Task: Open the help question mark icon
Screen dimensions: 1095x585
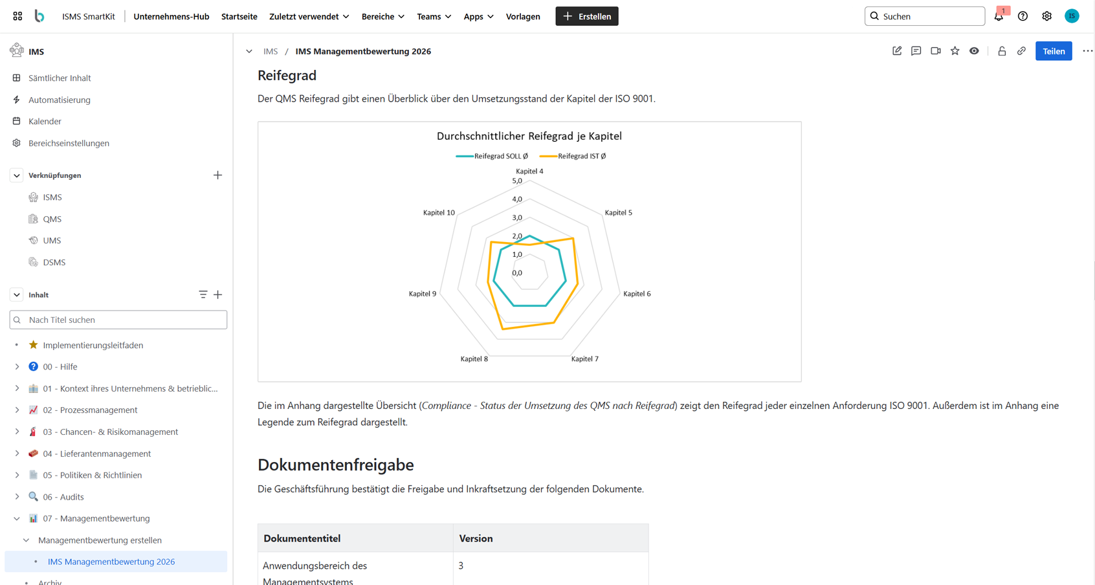Action: 1023,16
